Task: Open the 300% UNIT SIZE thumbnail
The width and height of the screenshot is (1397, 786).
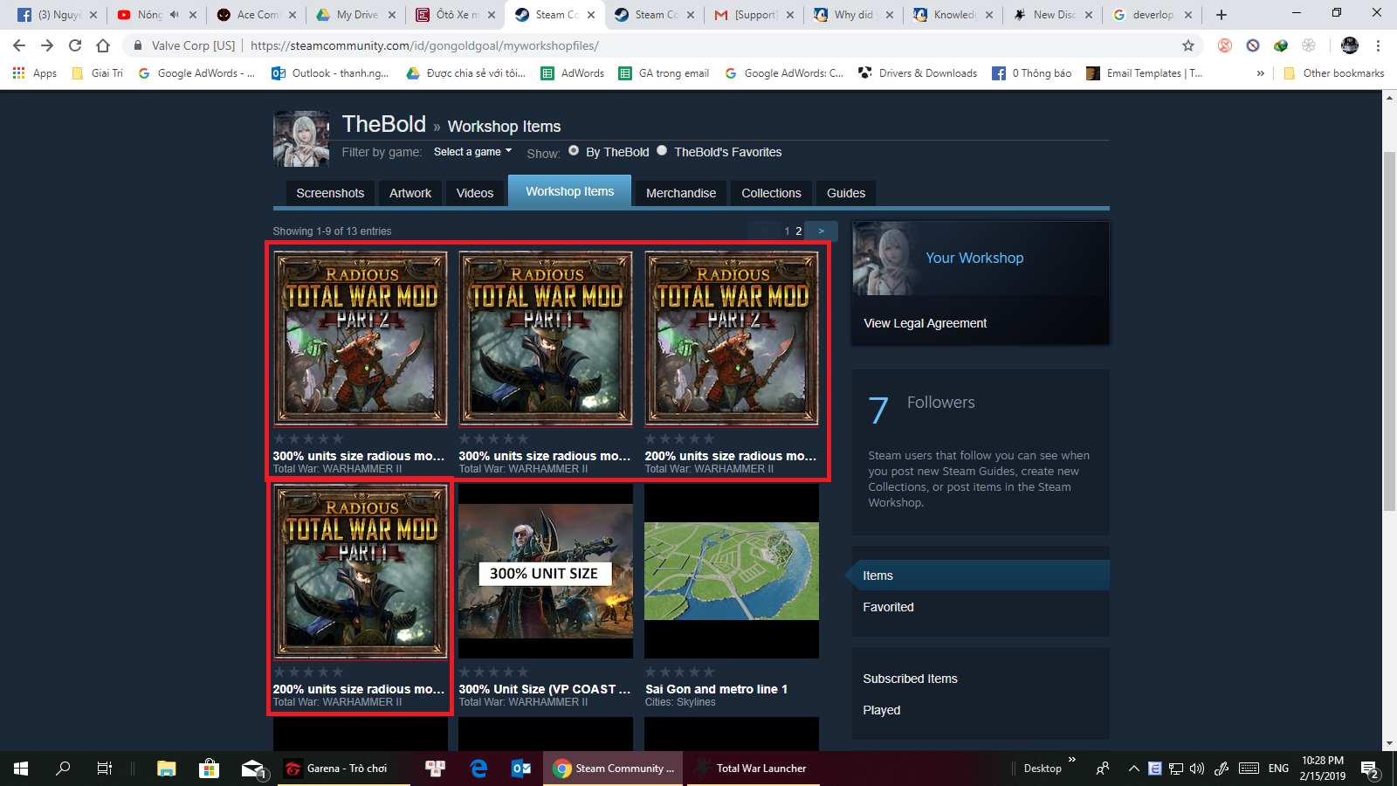Action: (546, 571)
